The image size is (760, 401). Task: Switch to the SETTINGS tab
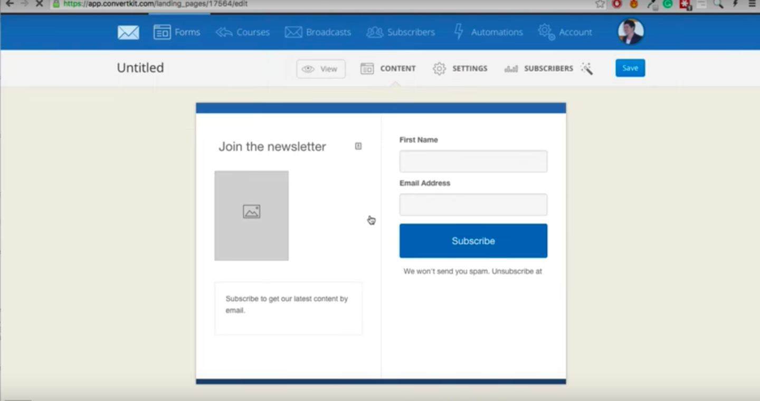pos(460,69)
